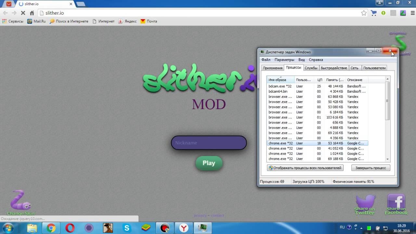Open the Поиск в Интернете bookmark
This screenshot has height=234, width=416.
pos(69,21)
